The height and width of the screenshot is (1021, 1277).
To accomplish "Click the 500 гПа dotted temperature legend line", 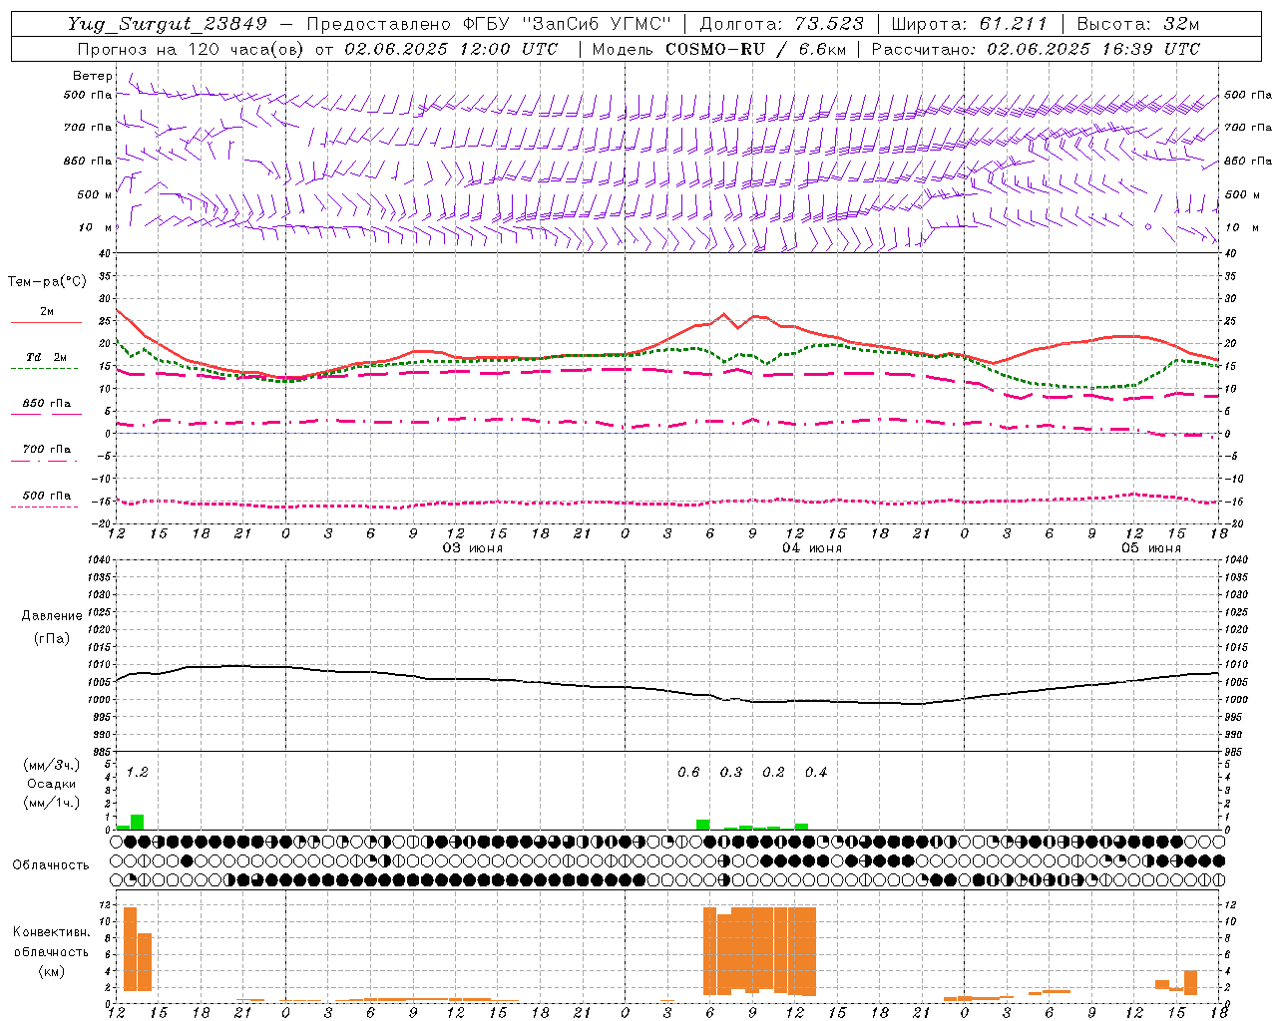I will pos(45,507).
